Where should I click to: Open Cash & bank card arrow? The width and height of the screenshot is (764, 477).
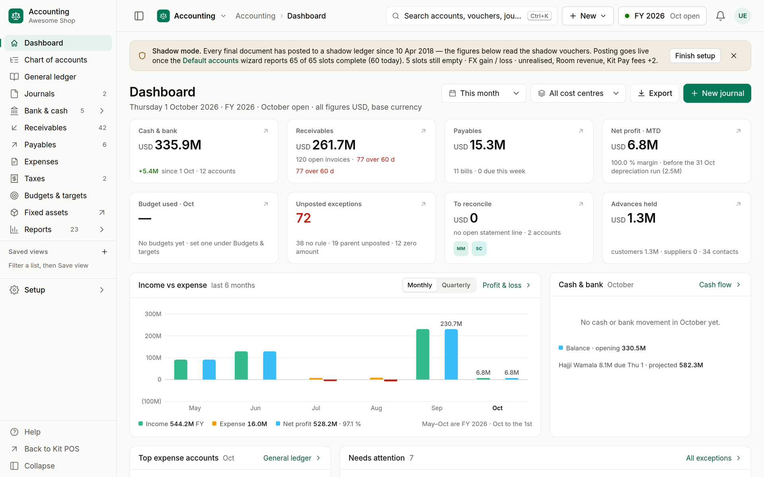[266, 131]
